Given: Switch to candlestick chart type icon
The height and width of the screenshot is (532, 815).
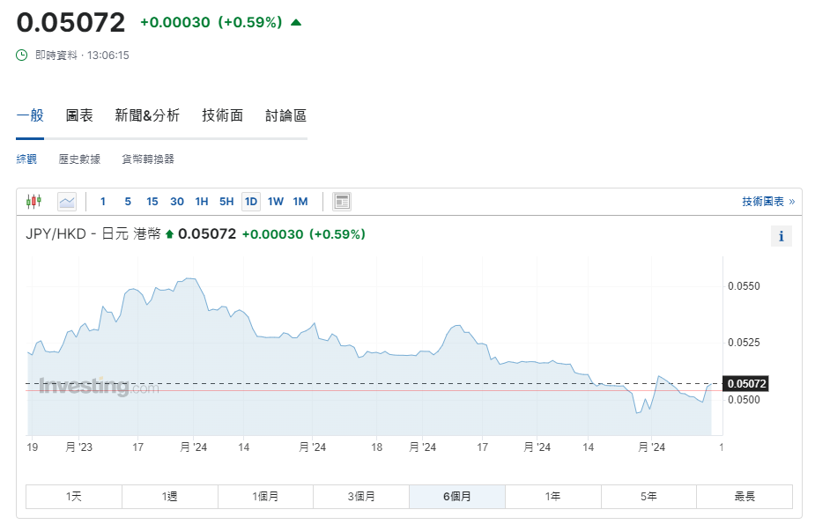Looking at the screenshot, I should tap(33, 202).
